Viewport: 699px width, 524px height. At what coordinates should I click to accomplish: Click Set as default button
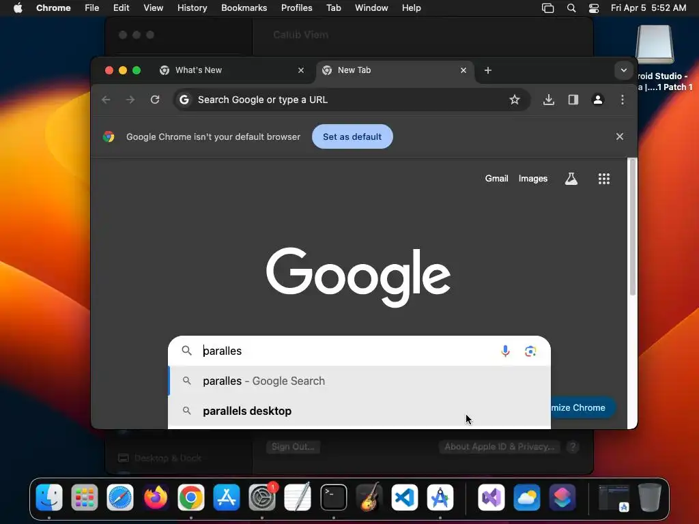tap(352, 136)
